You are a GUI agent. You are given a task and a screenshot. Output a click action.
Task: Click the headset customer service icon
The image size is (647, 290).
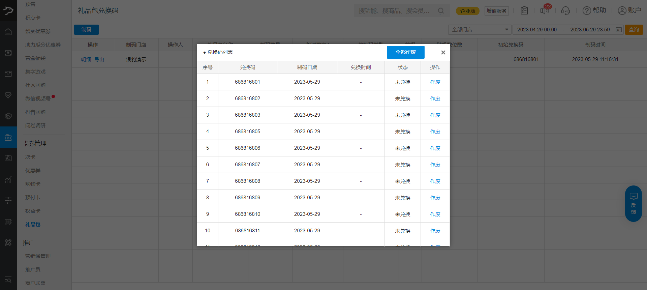click(565, 11)
